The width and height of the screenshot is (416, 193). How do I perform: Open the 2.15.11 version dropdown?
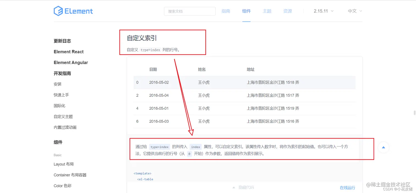tap(324, 11)
